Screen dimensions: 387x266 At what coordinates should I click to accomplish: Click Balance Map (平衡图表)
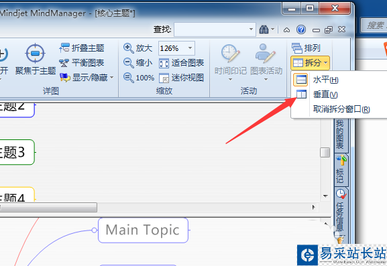pos(82,63)
